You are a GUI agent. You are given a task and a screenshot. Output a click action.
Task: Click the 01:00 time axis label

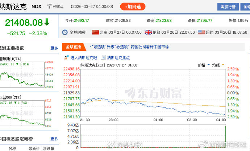[x=158, y=120]
